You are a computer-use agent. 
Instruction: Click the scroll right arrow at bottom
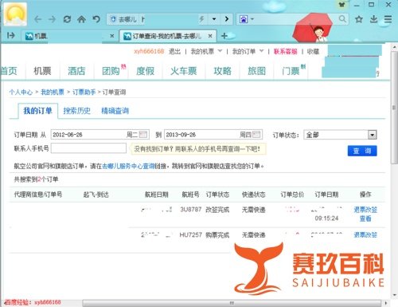click(x=385, y=303)
